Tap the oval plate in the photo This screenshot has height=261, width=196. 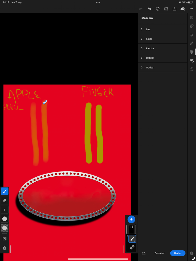(x=67, y=196)
